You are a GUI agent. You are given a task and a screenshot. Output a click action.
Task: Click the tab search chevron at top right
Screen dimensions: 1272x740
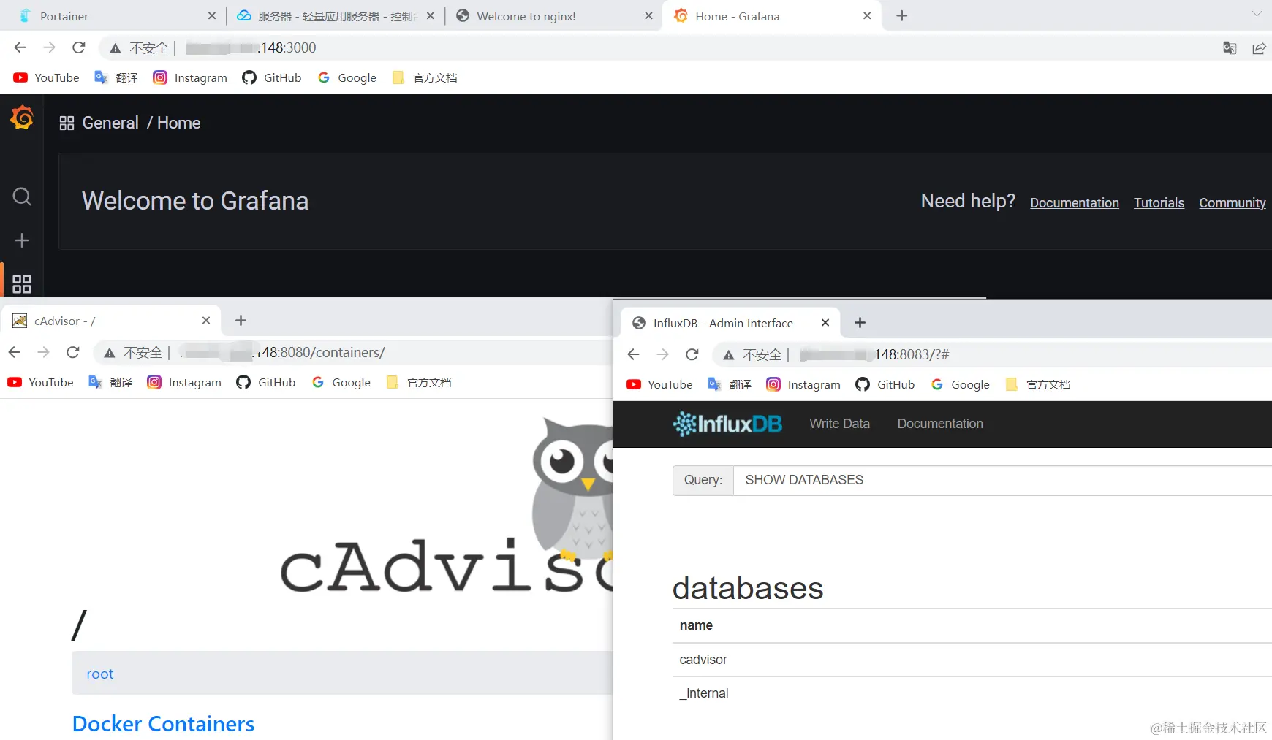coord(1257,14)
